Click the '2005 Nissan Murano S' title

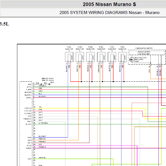(x=109, y=4)
